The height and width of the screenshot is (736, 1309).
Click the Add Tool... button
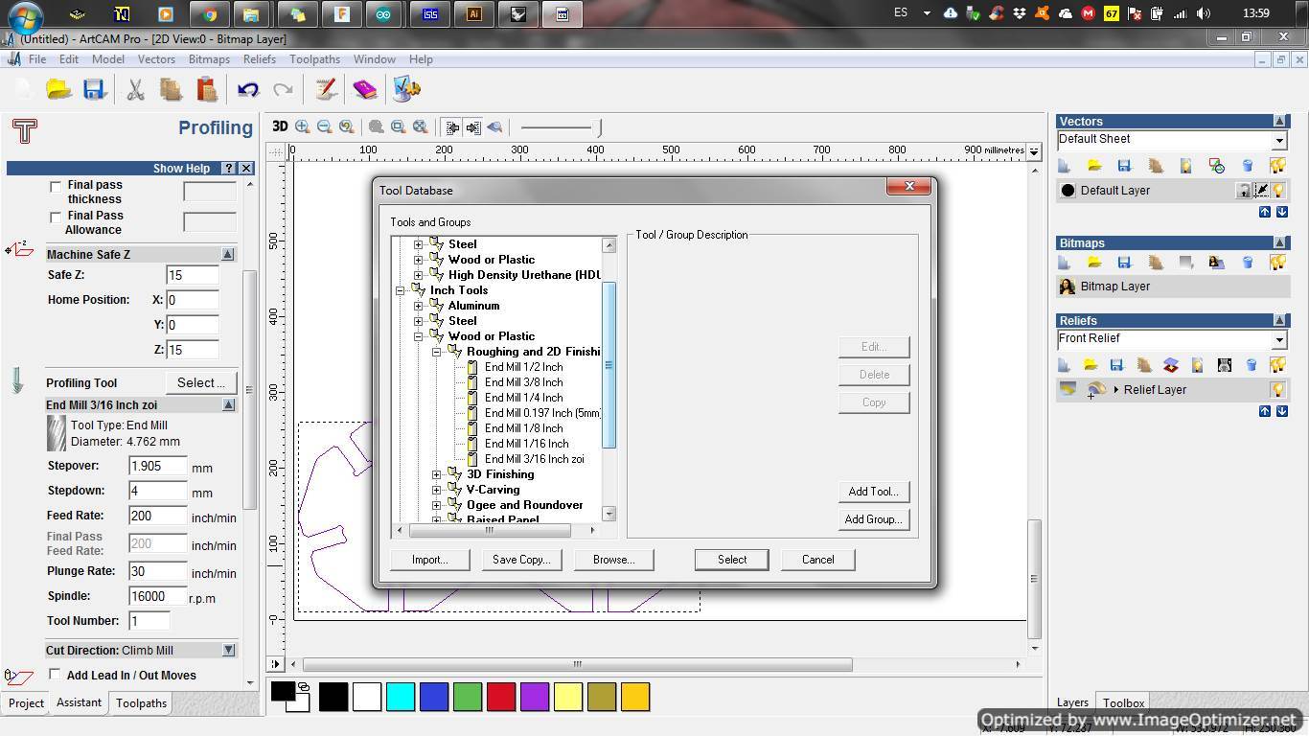point(873,492)
